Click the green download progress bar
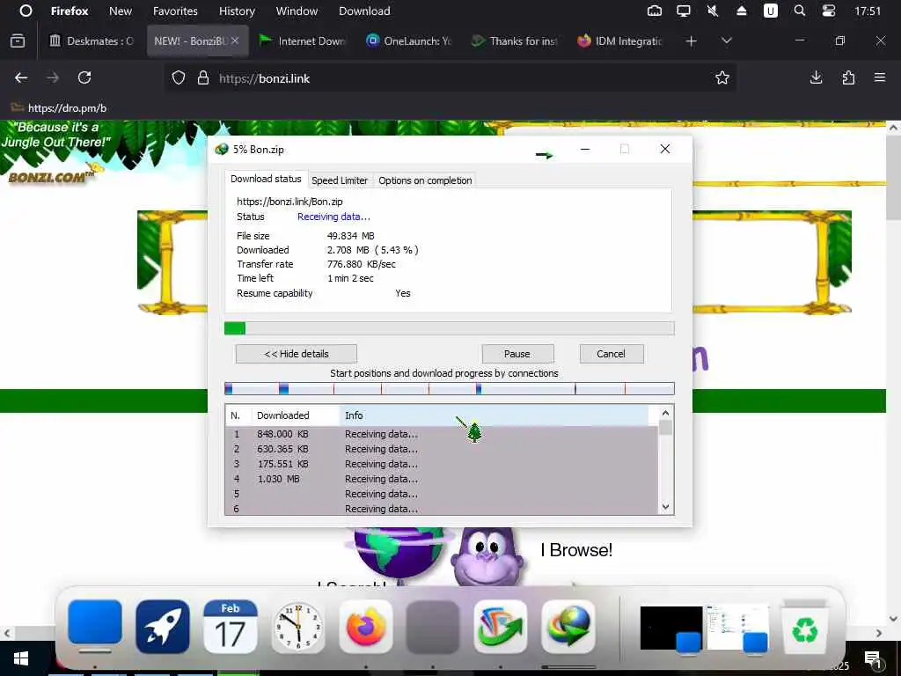The height and width of the screenshot is (676, 901). [450, 328]
